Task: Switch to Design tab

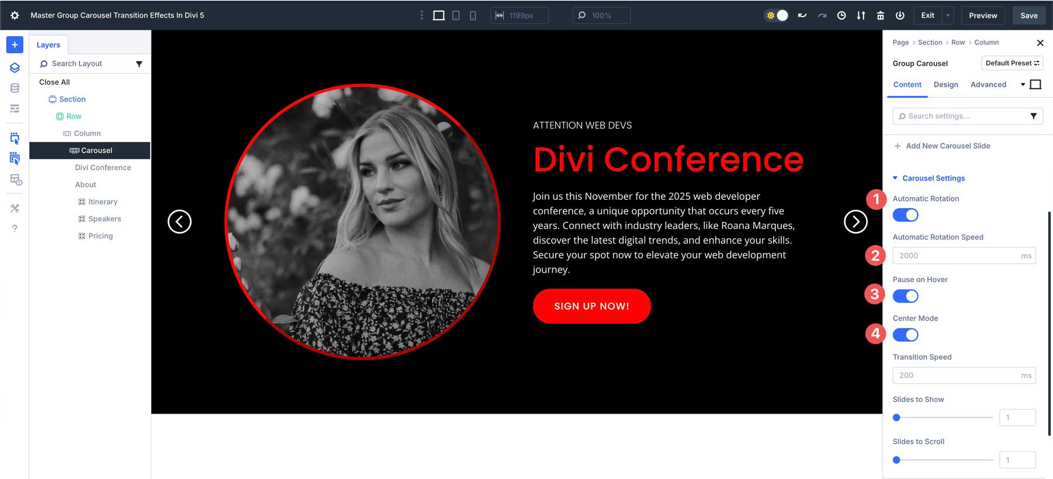Action: (x=945, y=85)
